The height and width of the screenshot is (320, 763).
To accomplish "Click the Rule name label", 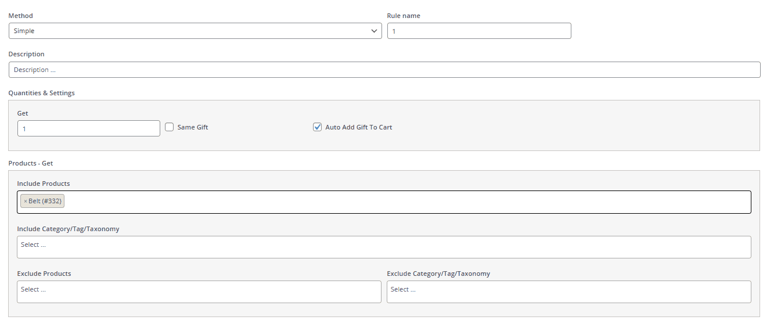I will coord(404,16).
